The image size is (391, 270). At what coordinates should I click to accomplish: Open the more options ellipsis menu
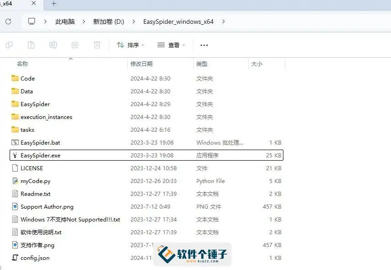[204, 45]
